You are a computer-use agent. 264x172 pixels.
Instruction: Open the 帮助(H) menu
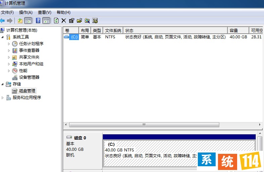pyautogui.click(x=63, y=12)
